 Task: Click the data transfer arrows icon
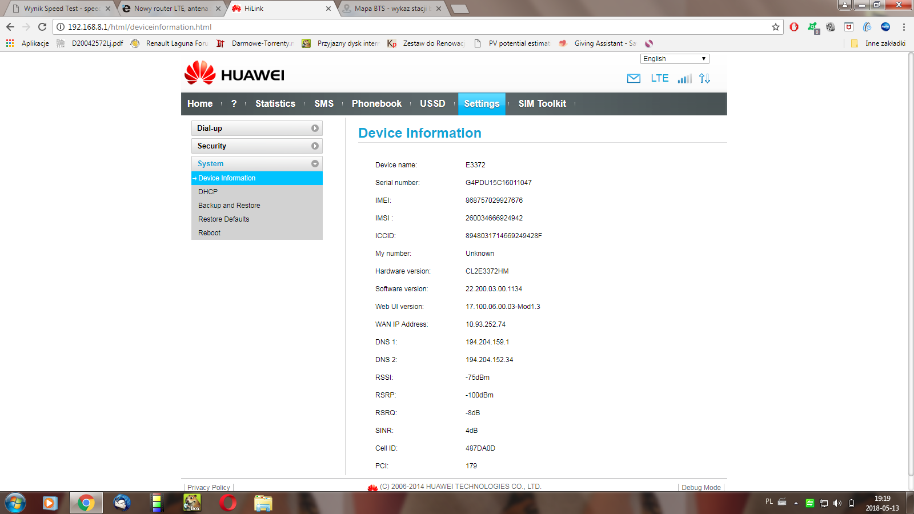[704, 78]
